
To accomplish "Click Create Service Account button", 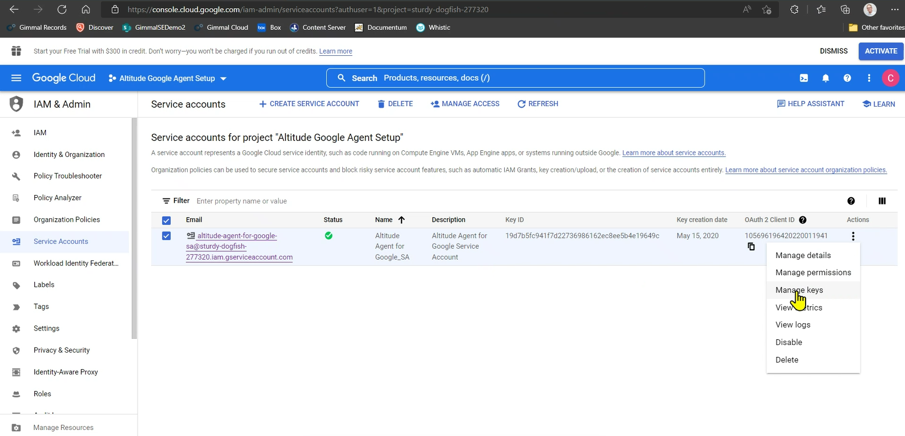I will (x=309, y=104).
